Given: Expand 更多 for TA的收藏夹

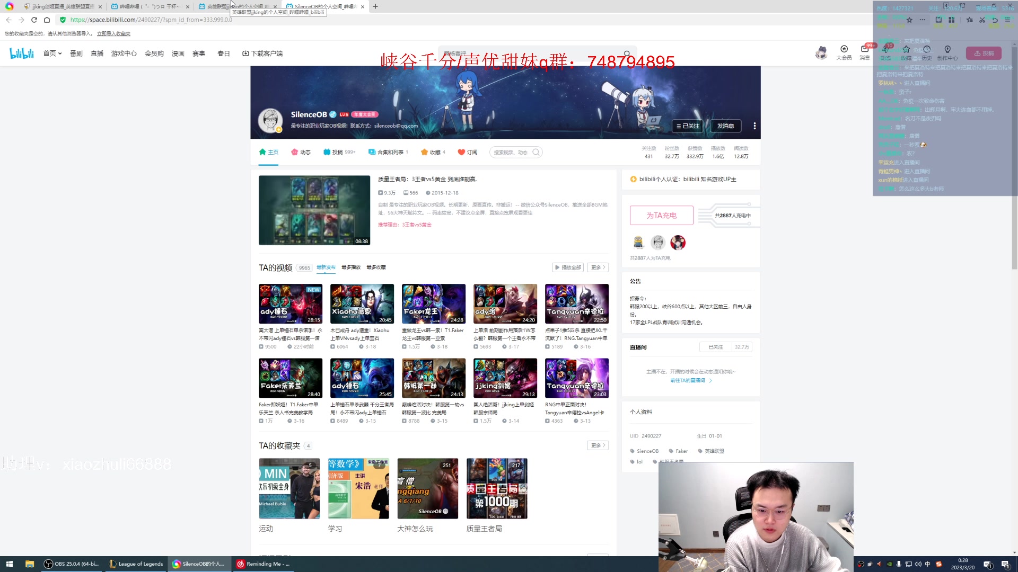Looking at the screenshot, I should pyautogui.click(x=598, y=445).
